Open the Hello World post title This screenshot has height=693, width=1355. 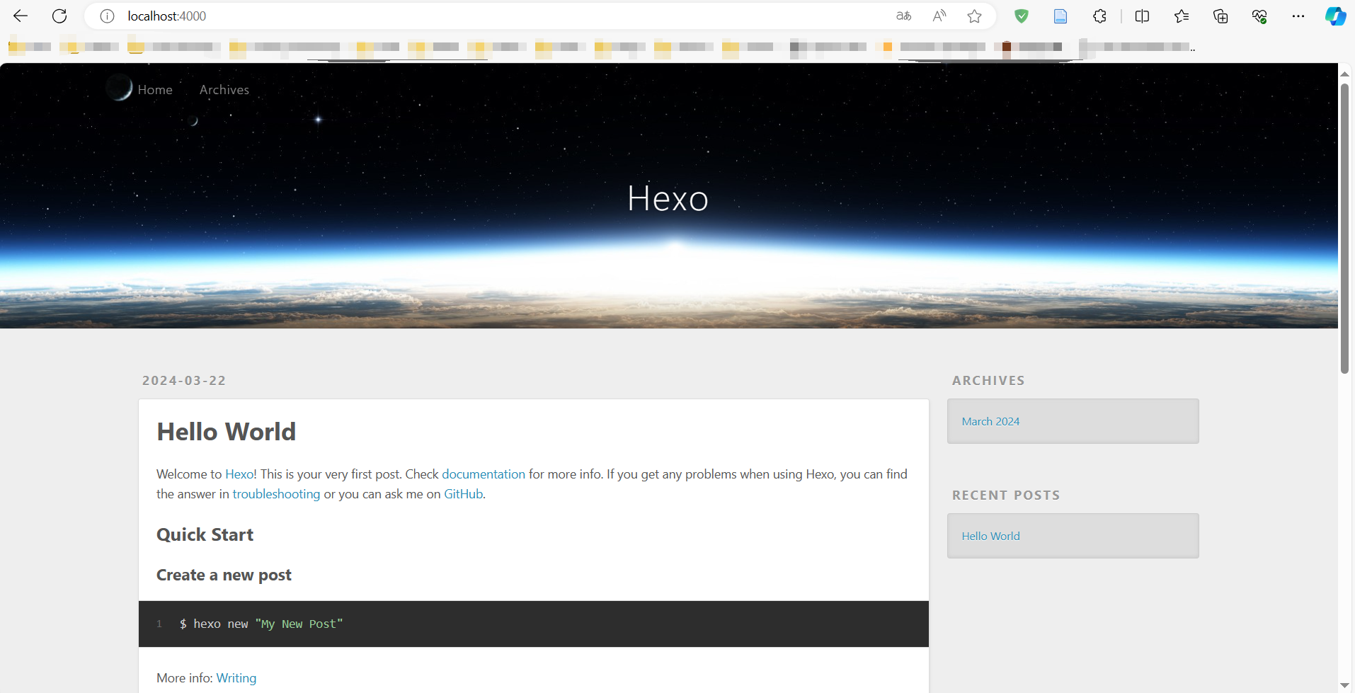pyautogui.click(x=226, y=432)
